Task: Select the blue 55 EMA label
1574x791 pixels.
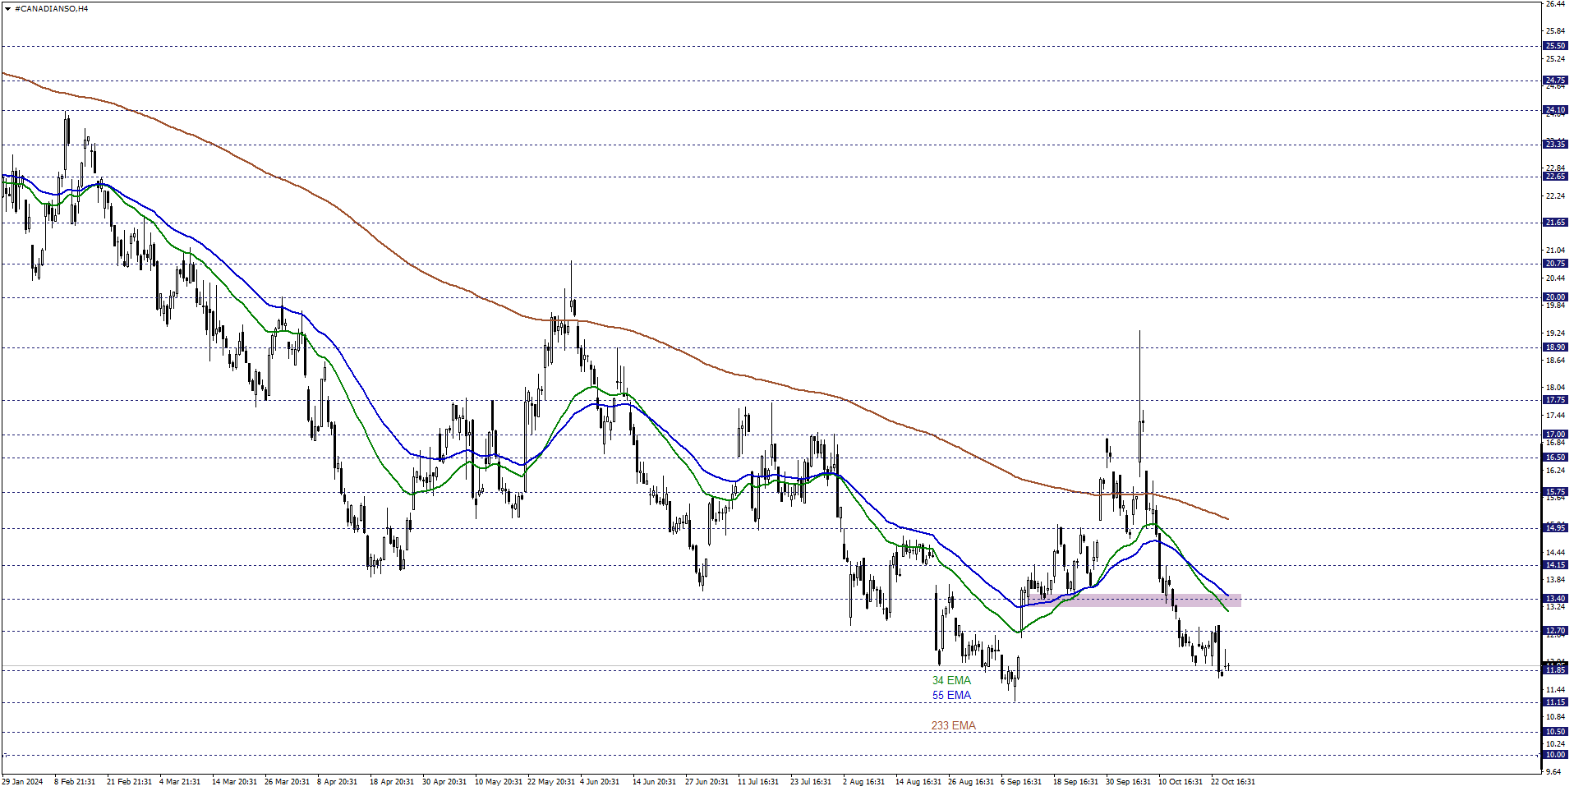Action: (951, 695)
